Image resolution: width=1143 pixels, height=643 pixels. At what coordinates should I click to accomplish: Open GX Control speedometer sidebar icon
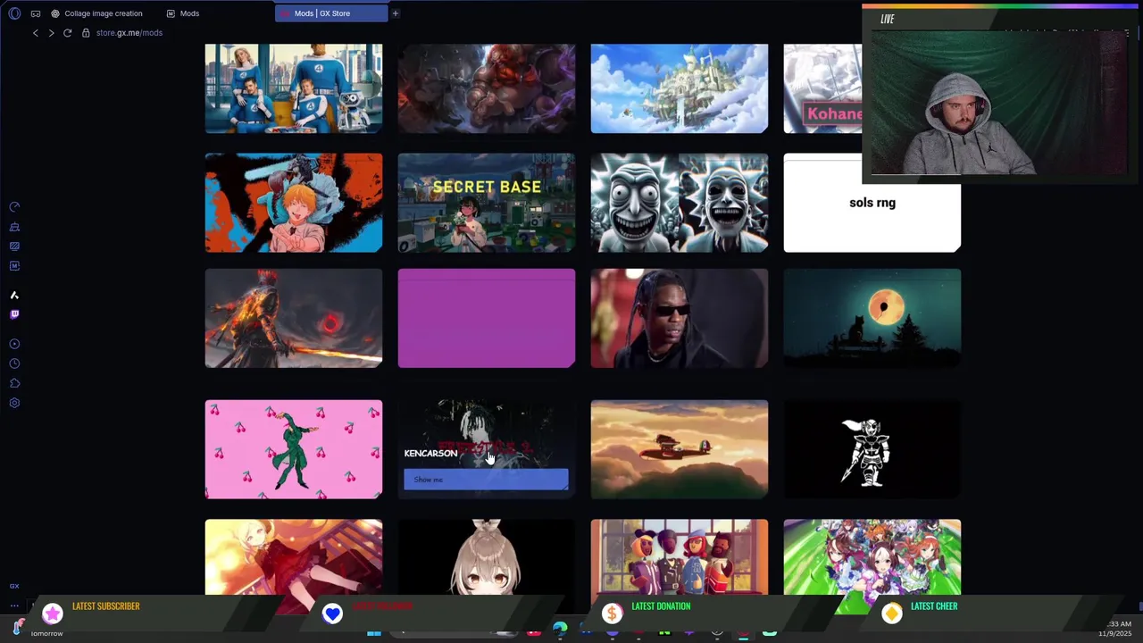(14, 207)
